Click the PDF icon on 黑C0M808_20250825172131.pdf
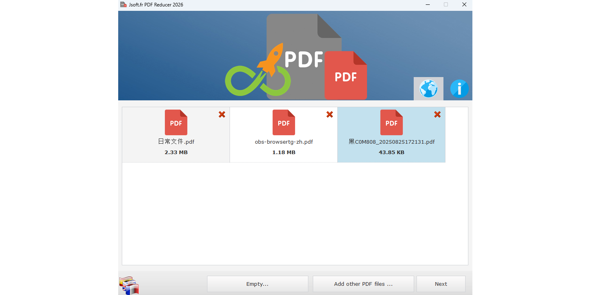Viewport: 591px width, 295px height. pos(391,122)
